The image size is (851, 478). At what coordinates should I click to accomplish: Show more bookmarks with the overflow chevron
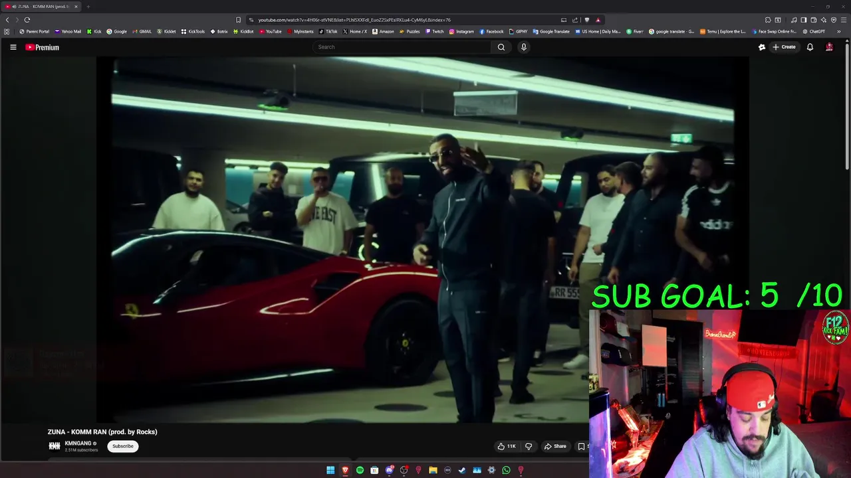click(838, 31)
